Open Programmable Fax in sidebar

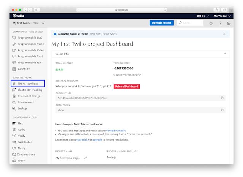(29, 63)
